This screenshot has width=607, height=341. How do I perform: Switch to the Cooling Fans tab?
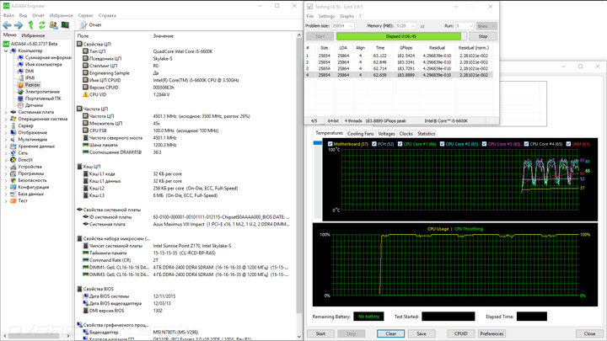click(x=361, y=133)
